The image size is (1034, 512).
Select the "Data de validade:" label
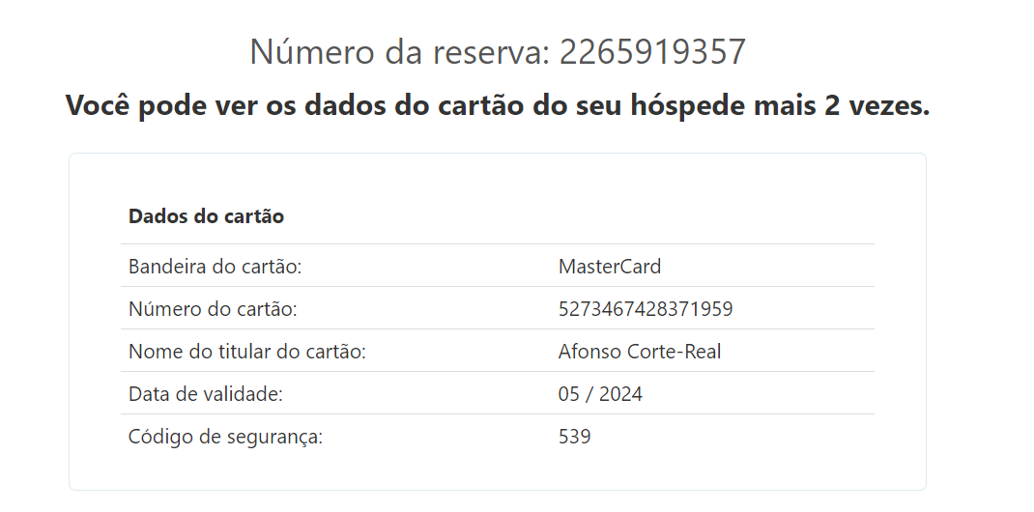[206, 394]
